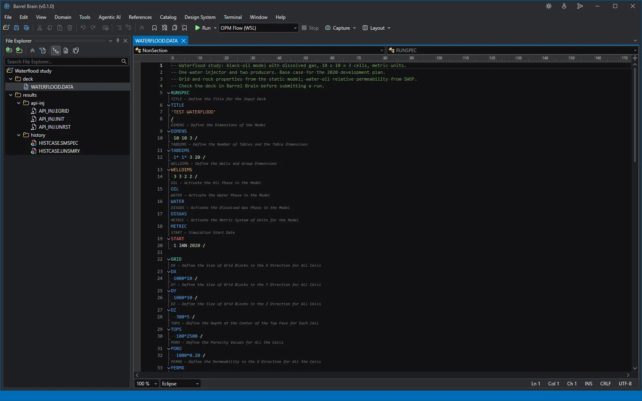This screenshot has height=401, width=642.
Task: Collapse the deck folder
Action: coord(11,79)
